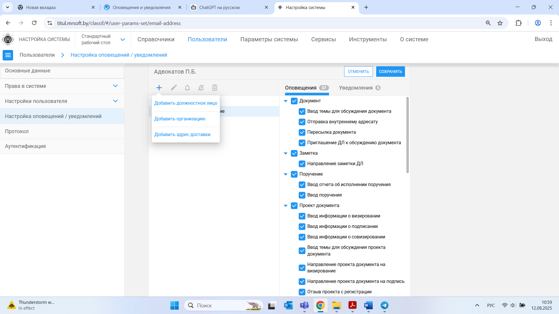The height and width of the screenshot is (314, 559).
Task: Select 'Добавить организацию' menu item
Action: point(180,119)
